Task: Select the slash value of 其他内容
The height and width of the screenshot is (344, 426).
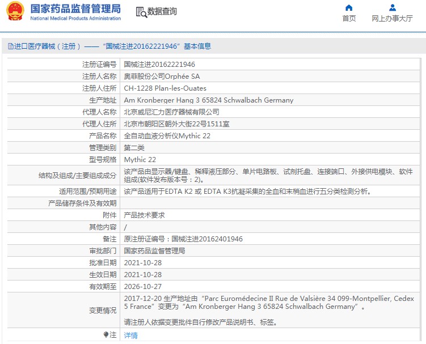Action: coord(125,227)
